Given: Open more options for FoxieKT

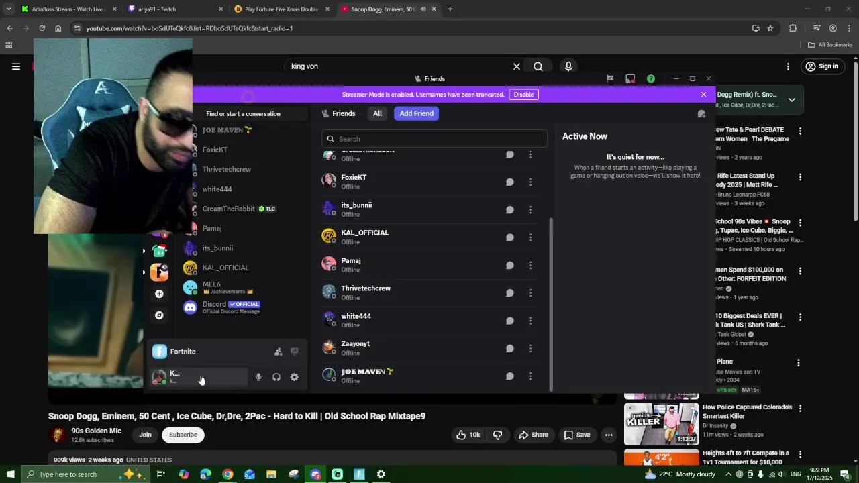Looking at the screenshot, I should tap(530, 182).
